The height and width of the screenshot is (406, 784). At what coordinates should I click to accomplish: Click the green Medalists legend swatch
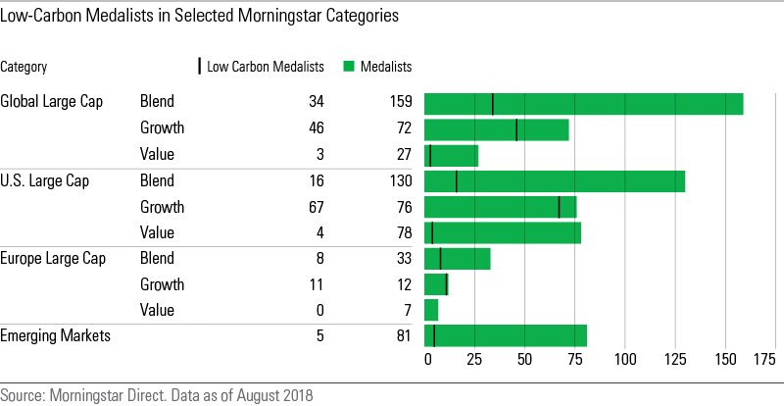[349, 67]
